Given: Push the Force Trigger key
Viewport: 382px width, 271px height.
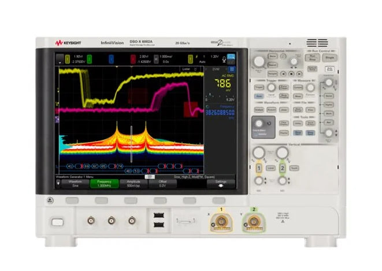Looking at the screenshot, I should click(x=284, y=87).
